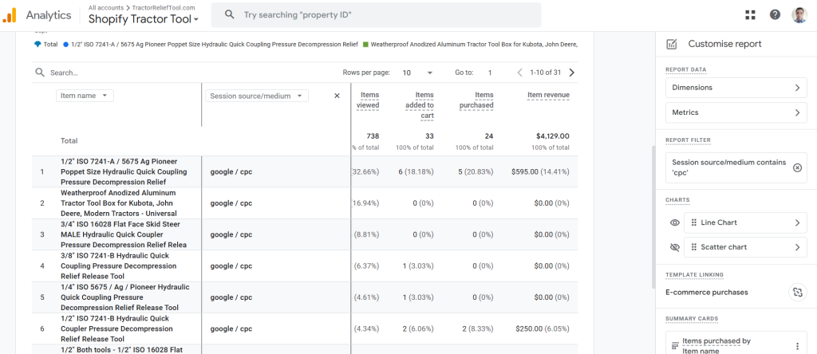The width and height of the screenshot is (817, 354).
Task: Open the Help menu icon
Action: click(775, 14)
